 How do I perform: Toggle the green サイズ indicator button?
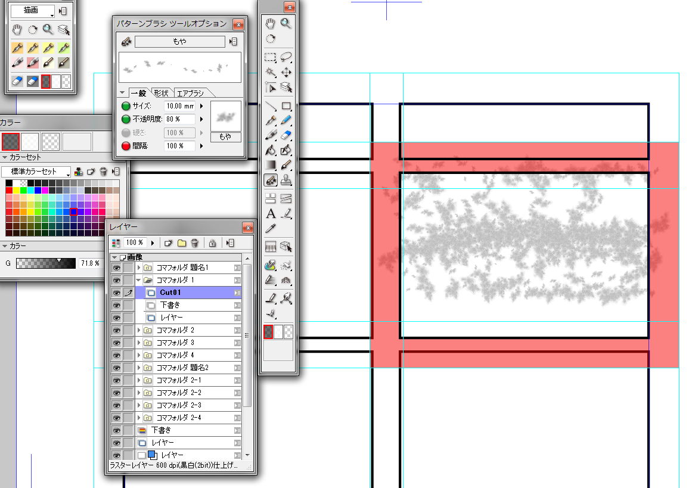(x=126, y=106)
